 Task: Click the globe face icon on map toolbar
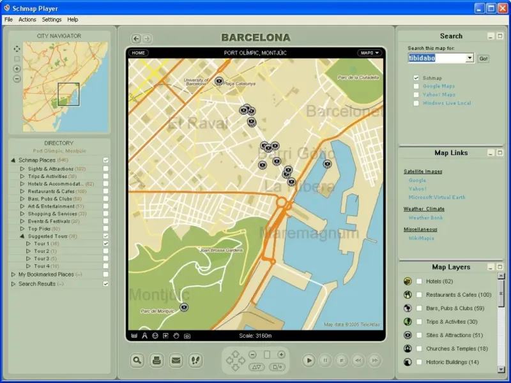(155, 336)
